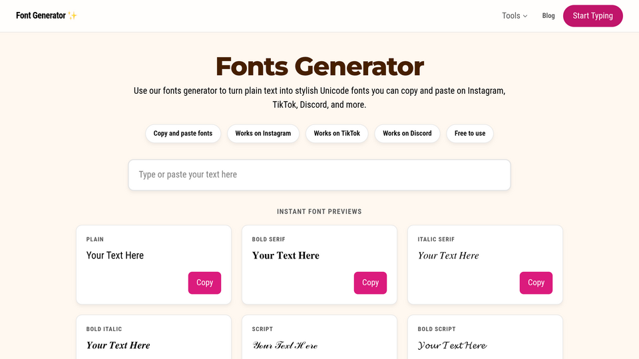Screen dimensions: 639x359
Task: Select the Works on Instagram chip
Action: [x=263, y=134]
